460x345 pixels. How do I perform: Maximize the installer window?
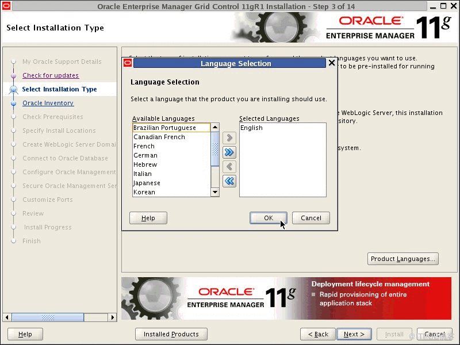click(x=443, y=6)
